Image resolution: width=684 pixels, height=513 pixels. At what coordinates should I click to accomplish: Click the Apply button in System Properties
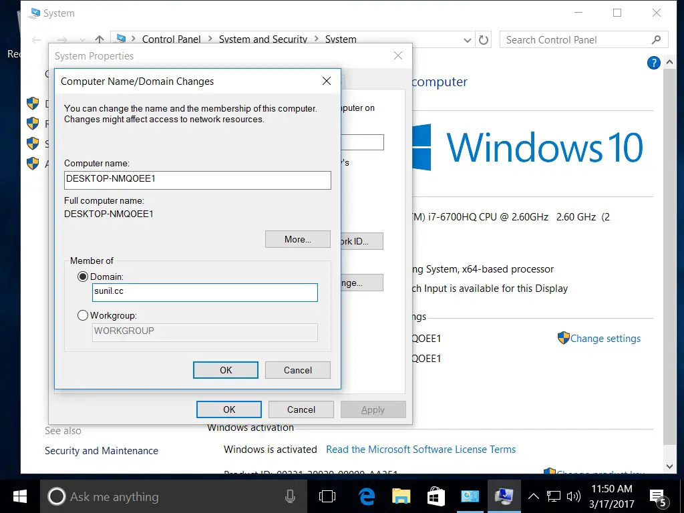coord(373,409)
